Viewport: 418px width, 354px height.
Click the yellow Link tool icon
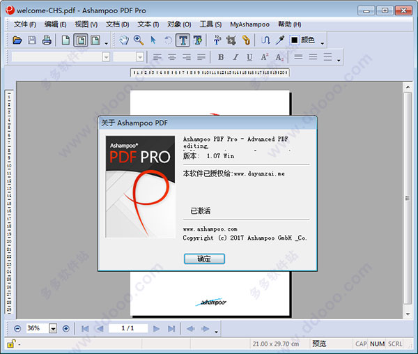tap(246, 40)
